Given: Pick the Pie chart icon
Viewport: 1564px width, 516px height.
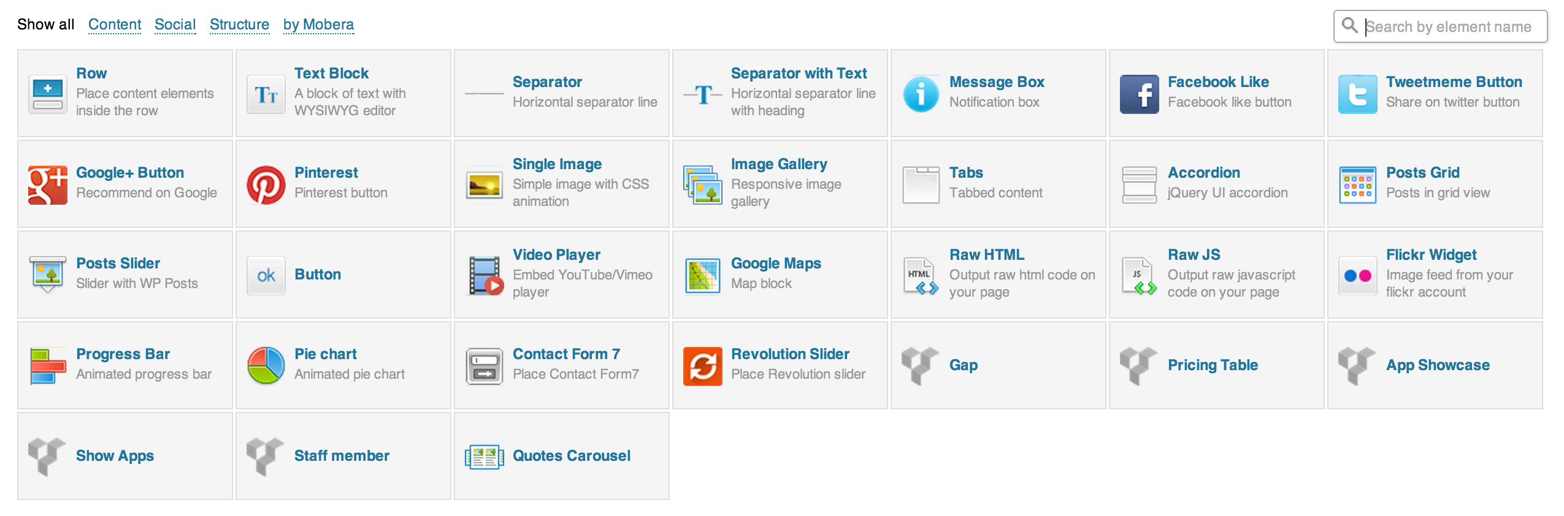Looking at the screenshot, I should (x=266, y=366).
